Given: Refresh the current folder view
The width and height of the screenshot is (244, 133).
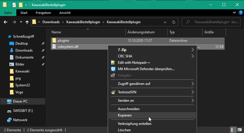Looking at the screenshot, I should coord(174,22).
